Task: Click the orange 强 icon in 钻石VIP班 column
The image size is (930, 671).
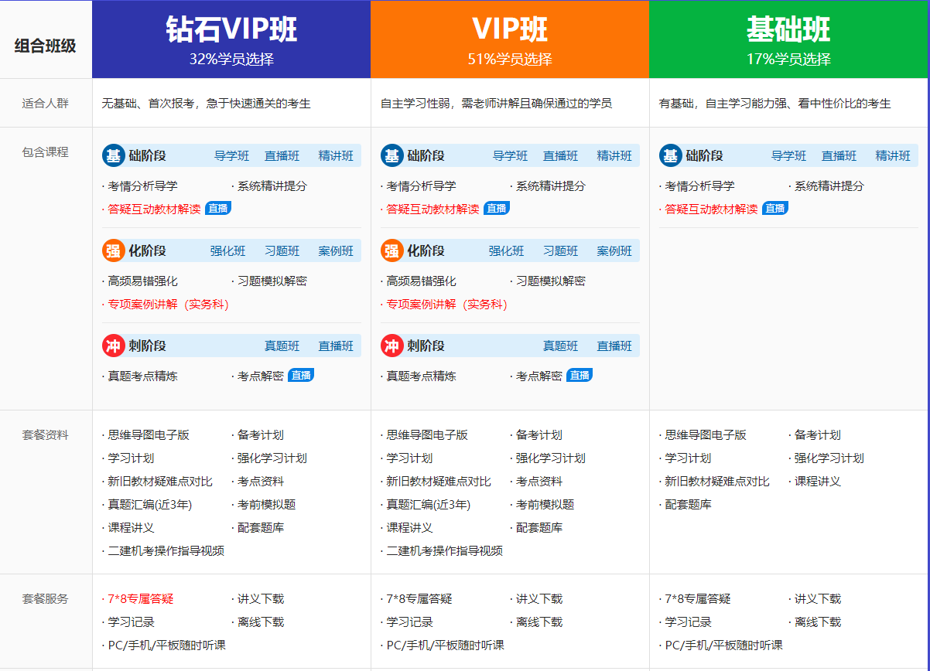Action: [x=113, y=250]
